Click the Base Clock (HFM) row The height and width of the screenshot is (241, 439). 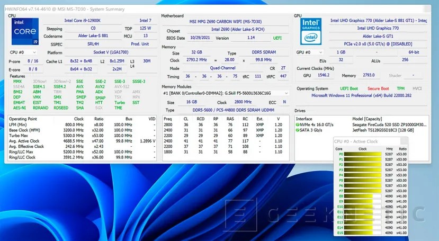(x=82, y=130)
